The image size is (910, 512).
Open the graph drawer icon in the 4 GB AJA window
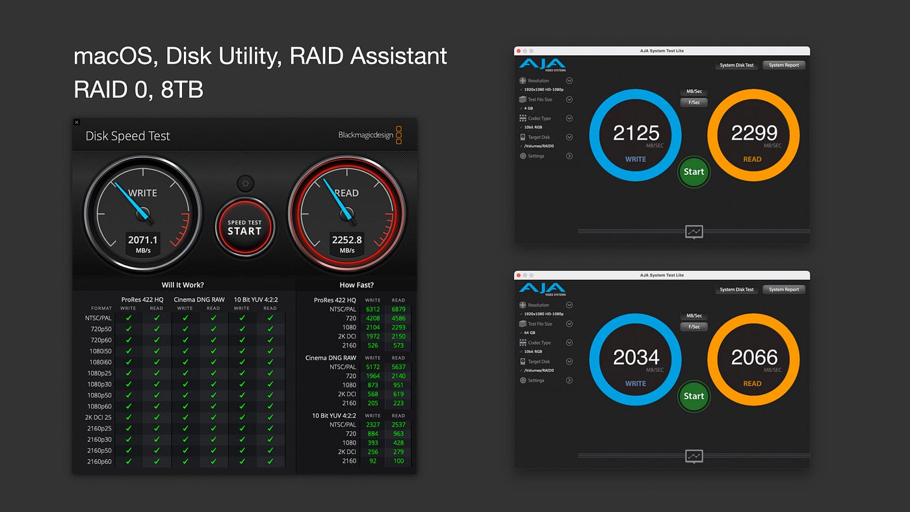click(694, 232)
